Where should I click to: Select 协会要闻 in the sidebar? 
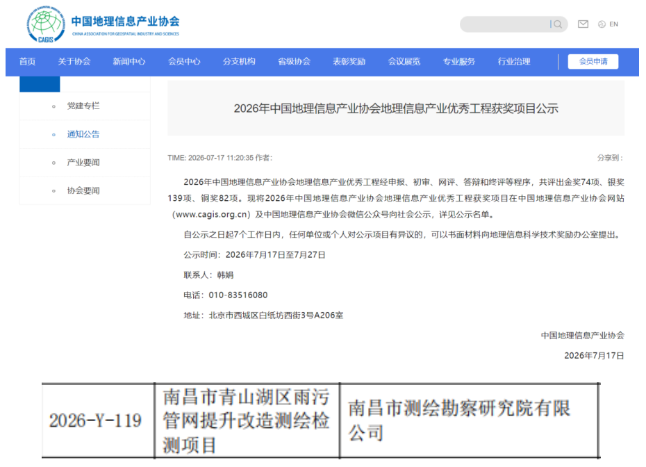click(x=83, y=190)
